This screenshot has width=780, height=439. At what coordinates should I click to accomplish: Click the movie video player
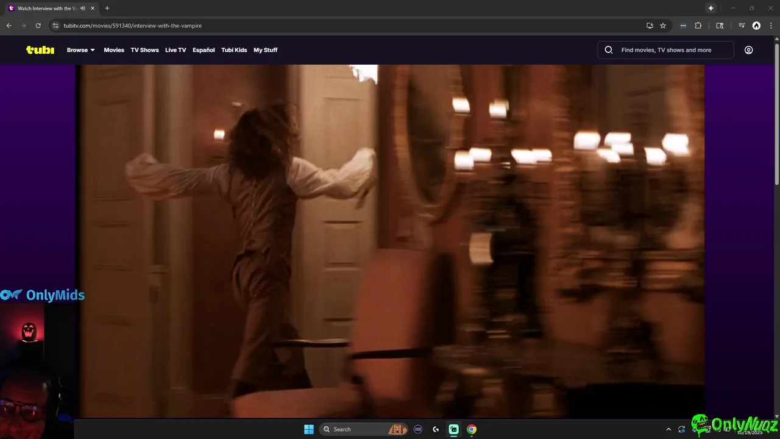click(390, 241)
